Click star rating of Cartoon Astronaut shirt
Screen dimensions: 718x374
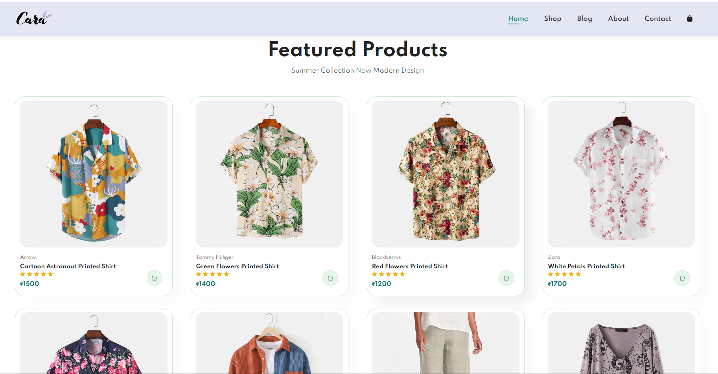click(x=37, y=274)
